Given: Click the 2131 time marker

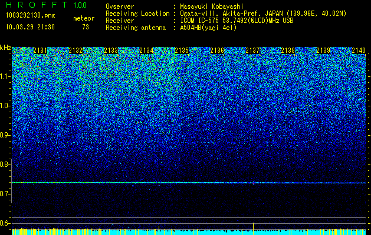Looking at the screenshot, I should [40, 51].
